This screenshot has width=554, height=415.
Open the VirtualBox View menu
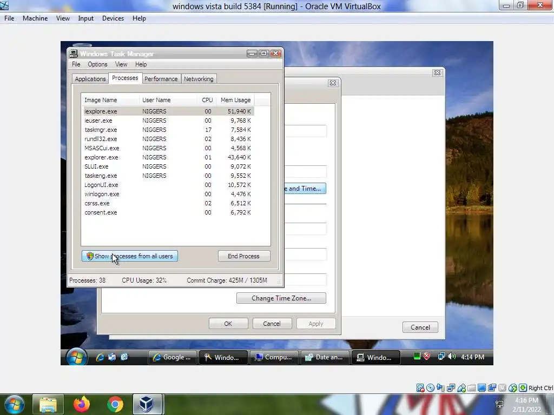coord(63,18)
